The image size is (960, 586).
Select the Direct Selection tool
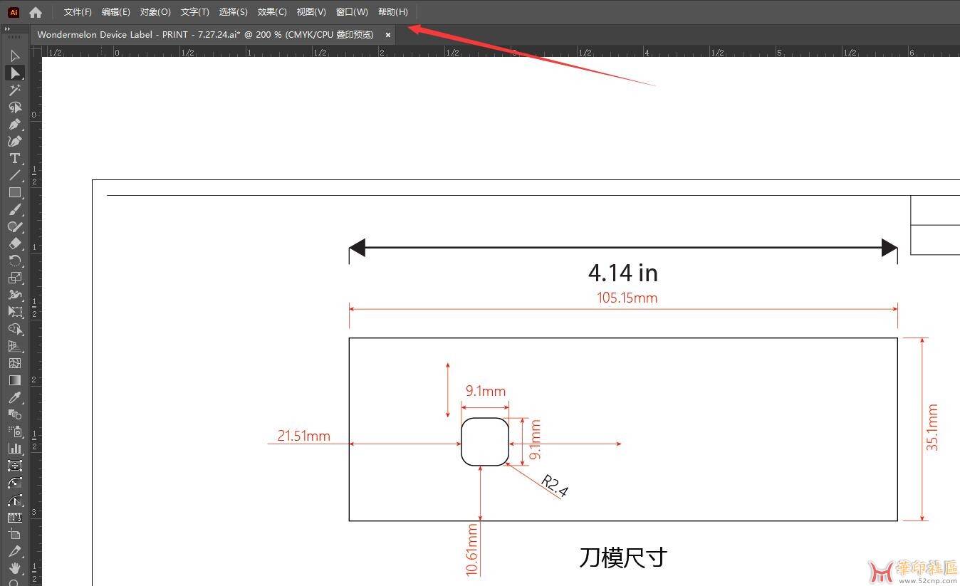pyautogui.click(x=15, y=73)
